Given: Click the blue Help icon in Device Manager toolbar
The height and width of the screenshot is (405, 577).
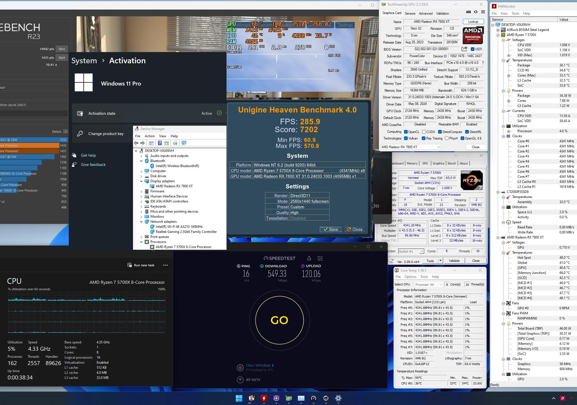Looking at the screenshot, I should (160, 143).
